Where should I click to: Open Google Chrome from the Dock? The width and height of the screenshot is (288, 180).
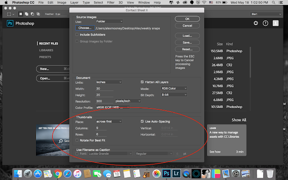58,174
